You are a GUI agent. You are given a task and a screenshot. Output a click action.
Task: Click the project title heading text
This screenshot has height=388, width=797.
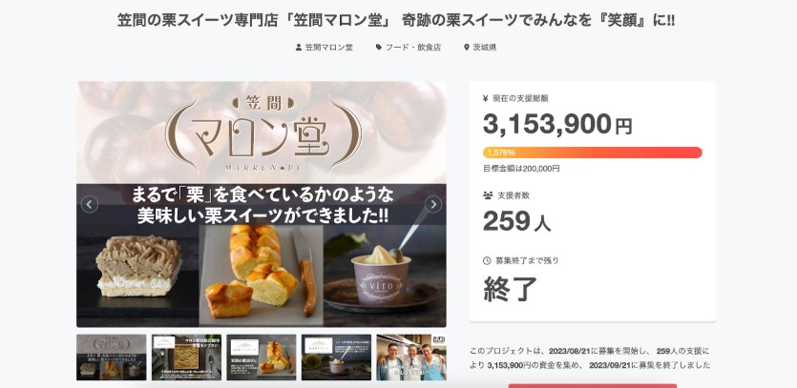click(x=396, y=21)
